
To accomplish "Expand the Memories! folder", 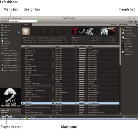I will coord(2,63).
